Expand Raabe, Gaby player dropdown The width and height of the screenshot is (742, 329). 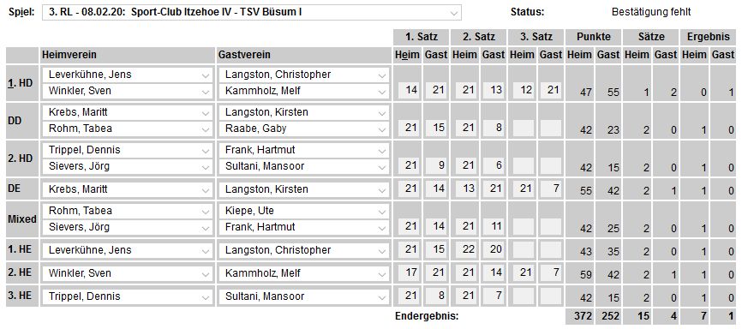(x=304, y=129)
